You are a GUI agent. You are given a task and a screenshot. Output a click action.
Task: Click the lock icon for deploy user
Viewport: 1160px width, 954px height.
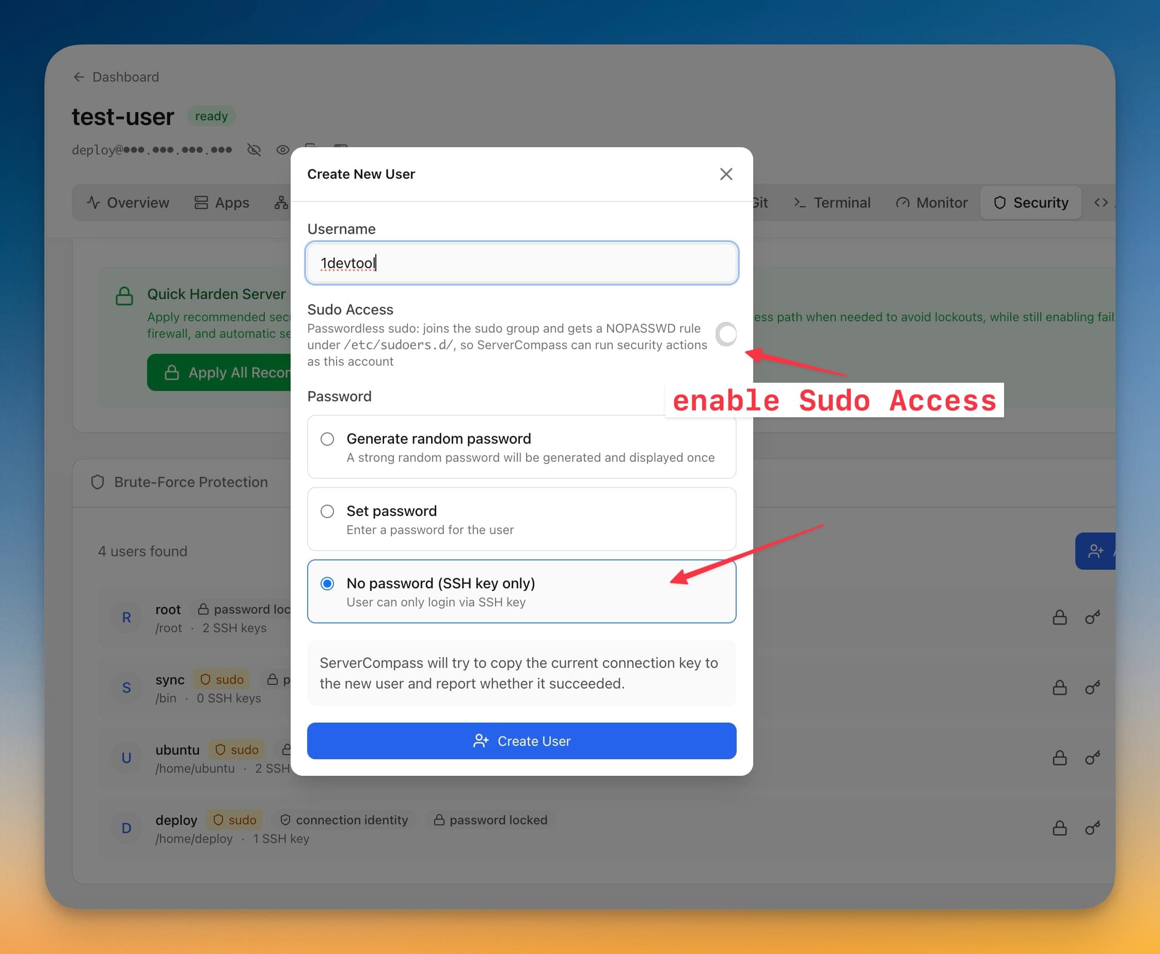[1059, 828]
